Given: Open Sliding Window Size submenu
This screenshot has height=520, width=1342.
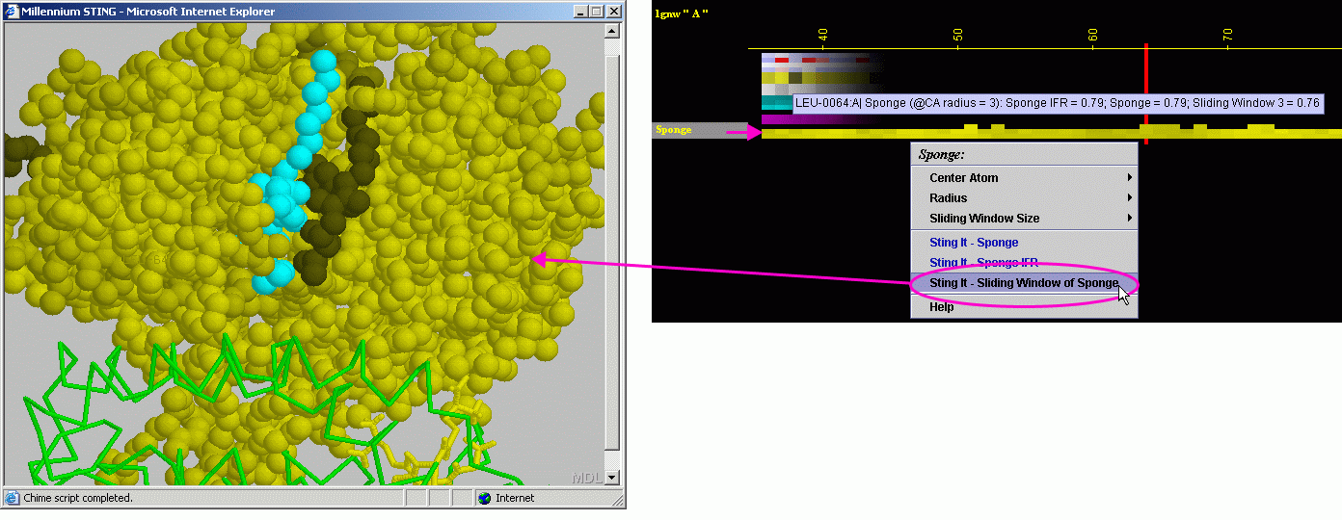Looking at the screenshot, I should tap(1024, 218).
